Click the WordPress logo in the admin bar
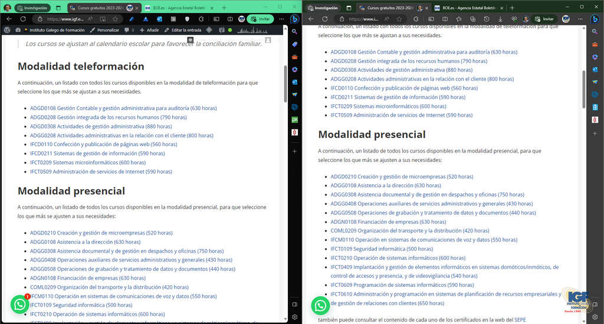The image size is (604, 324). 6,29
